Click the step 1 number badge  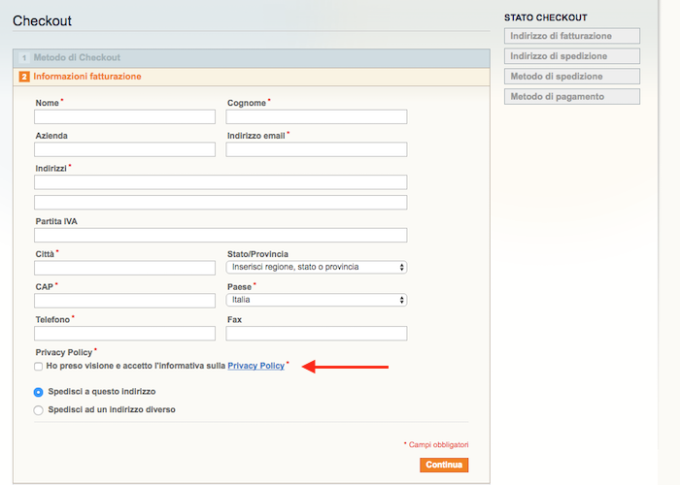(x=24, y=57)
